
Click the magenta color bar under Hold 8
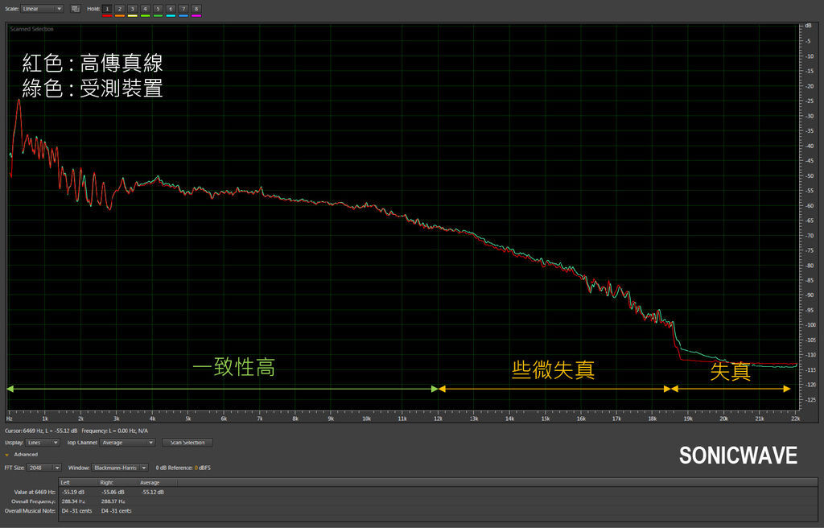pos(196,16)
